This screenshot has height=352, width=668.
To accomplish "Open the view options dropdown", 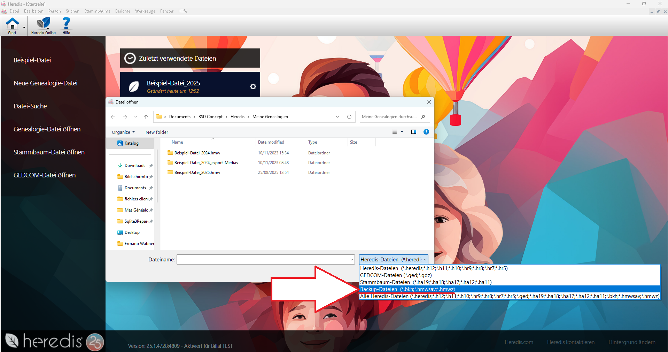I will (x=402, y=132).
